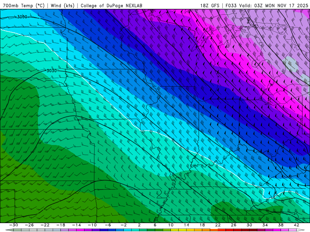Click the "F033" forecast hour text
This screenshot has width=310, height=232.
point(231,5)
